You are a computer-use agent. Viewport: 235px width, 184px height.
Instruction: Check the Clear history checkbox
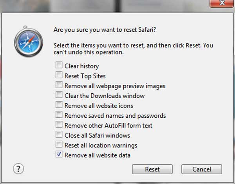pyautogui.click(x=59, y=65)
